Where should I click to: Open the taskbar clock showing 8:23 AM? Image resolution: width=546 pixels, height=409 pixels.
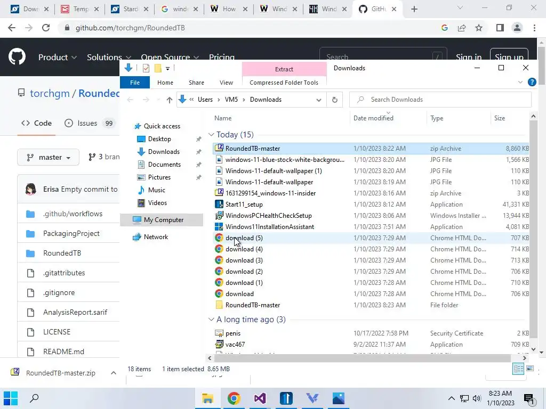point(500,398)
